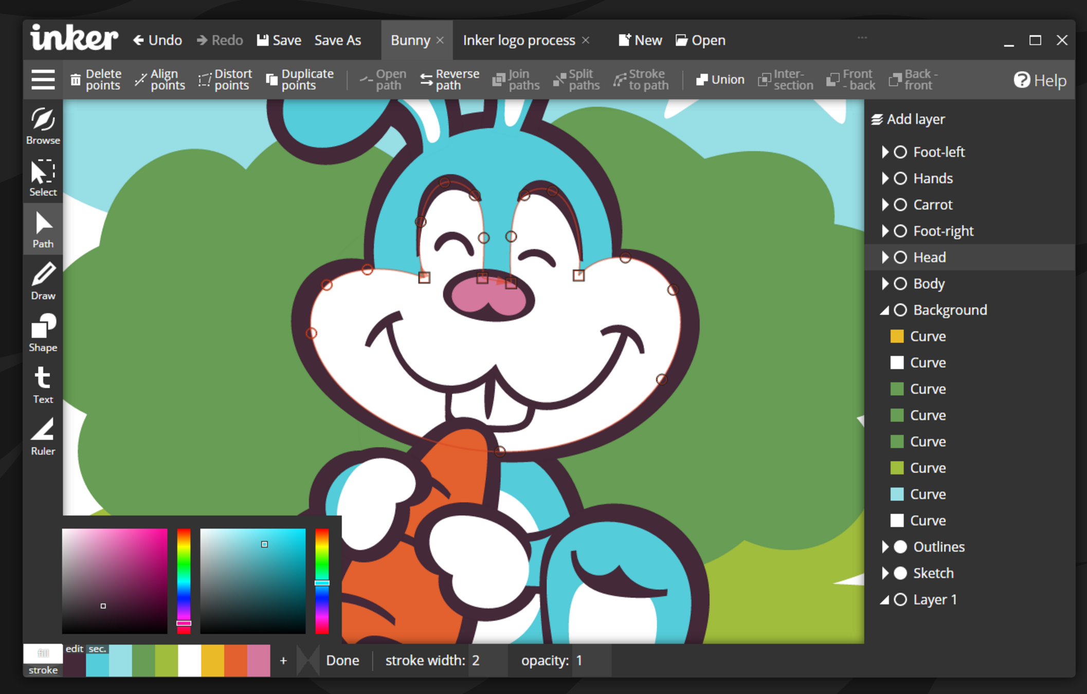Toggle visibility circle of Outlines layer

(900, 546)
